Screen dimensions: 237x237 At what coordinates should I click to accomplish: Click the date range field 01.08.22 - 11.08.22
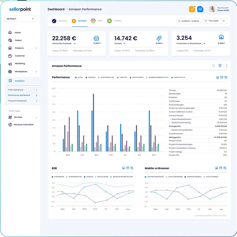coord(189,21)
